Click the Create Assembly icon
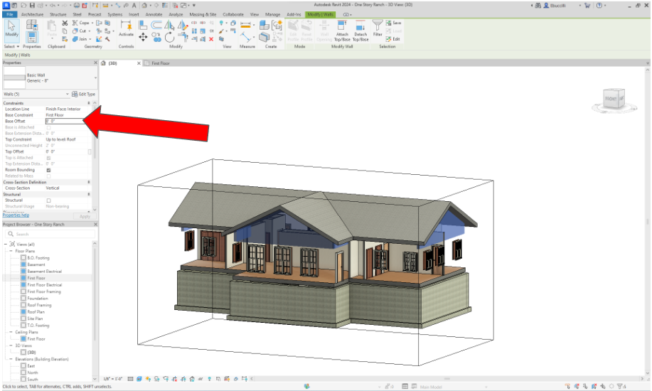This screenshot has width=652, height=391. 264,26
